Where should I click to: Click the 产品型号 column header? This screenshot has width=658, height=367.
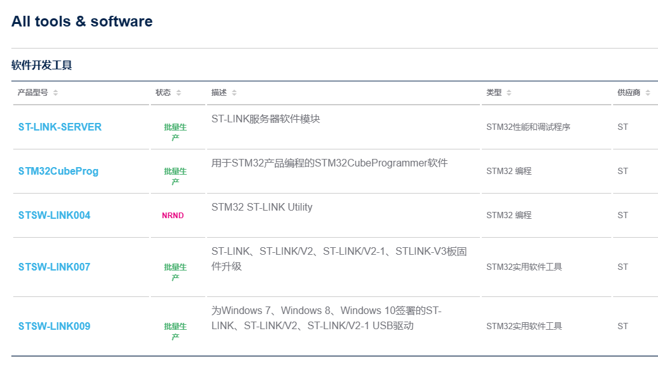[x=33, y=93]
